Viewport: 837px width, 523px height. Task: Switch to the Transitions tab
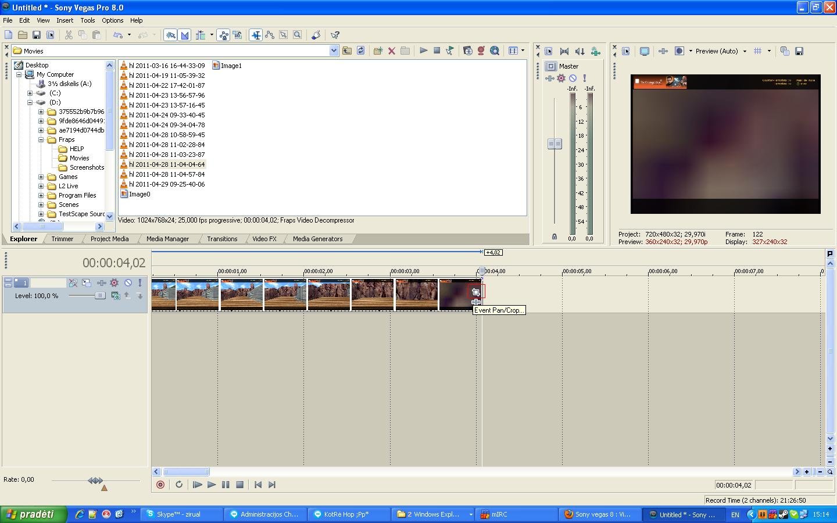tap(221, 239)
